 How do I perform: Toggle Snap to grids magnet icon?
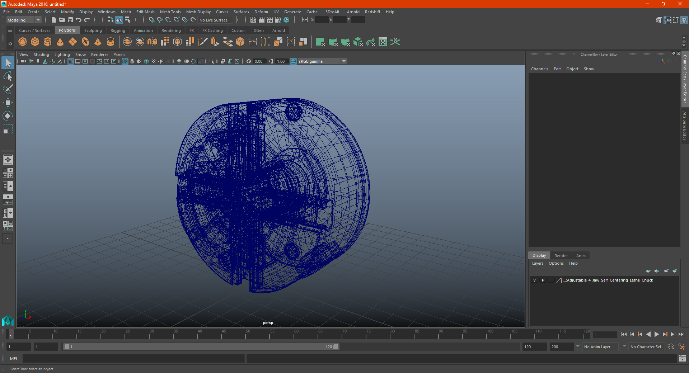tap(151, 20)
